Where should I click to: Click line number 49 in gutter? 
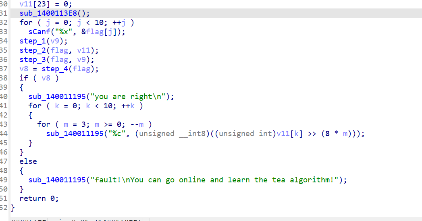pyautogui.click(x=4, y=180)
